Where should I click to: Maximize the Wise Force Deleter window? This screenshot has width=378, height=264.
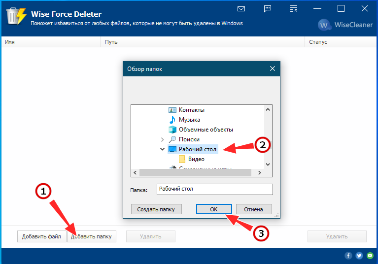341,9
